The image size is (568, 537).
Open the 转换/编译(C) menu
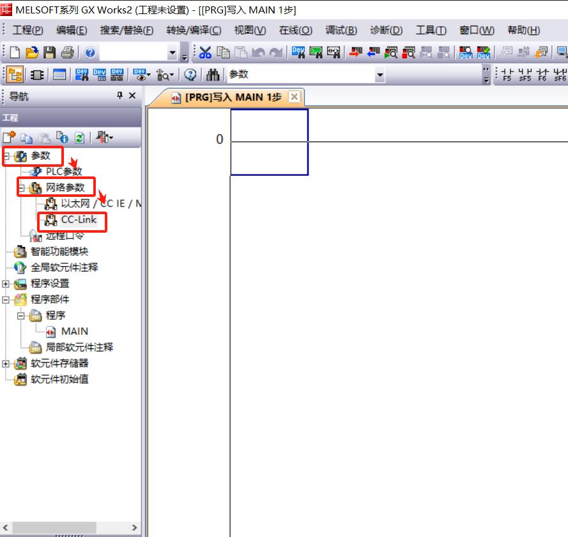coord(194,30)
